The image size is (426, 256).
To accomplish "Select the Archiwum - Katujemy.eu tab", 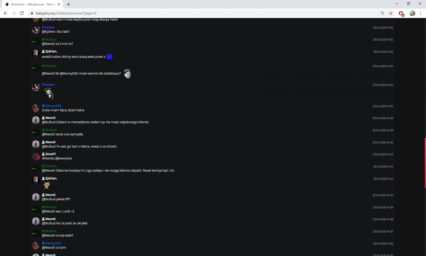I will [33, 4].
